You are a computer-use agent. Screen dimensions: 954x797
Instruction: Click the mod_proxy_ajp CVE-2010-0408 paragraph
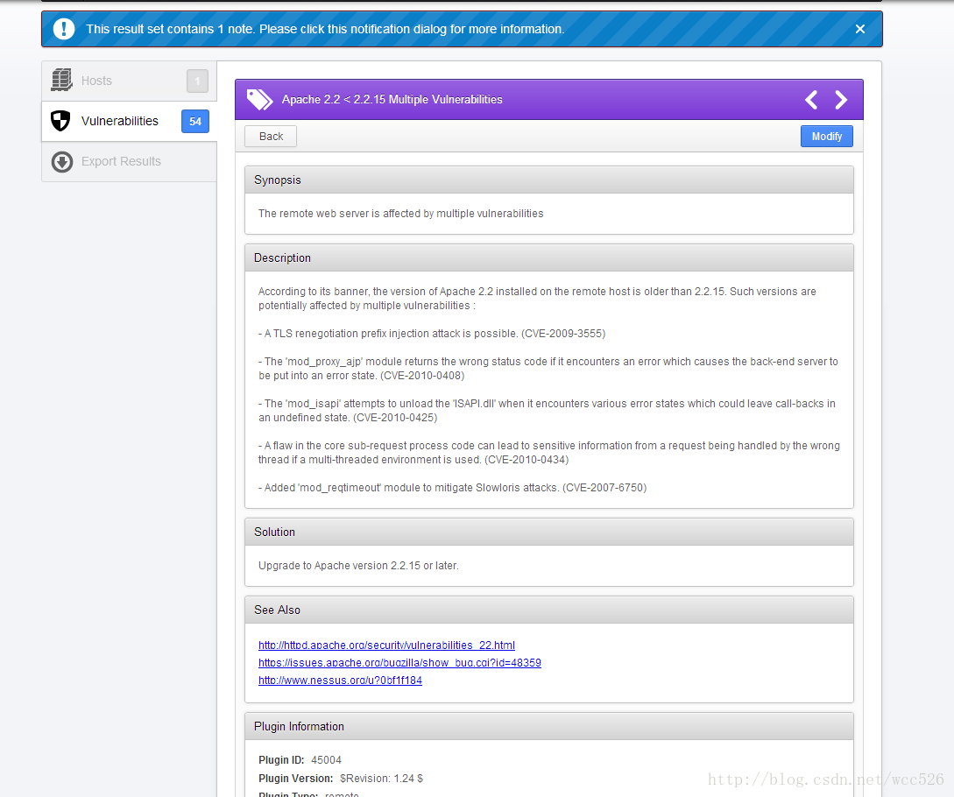coord(548,369)
